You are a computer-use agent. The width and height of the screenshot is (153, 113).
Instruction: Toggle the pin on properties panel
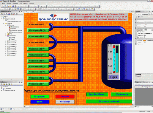150,12
